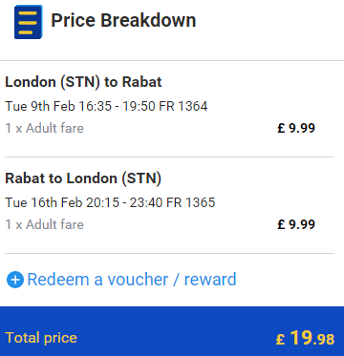Click London (STN) to Rabat heading
Image resolution: width=344 pixels, height=356 pixels.
tap(83, 82)
